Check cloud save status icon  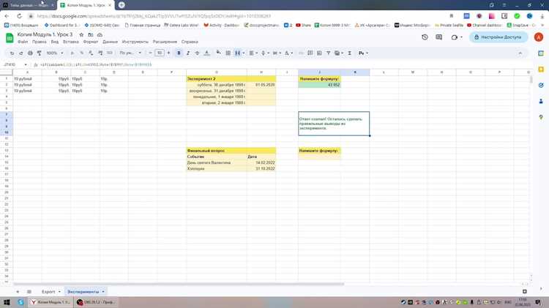(100, 34)
